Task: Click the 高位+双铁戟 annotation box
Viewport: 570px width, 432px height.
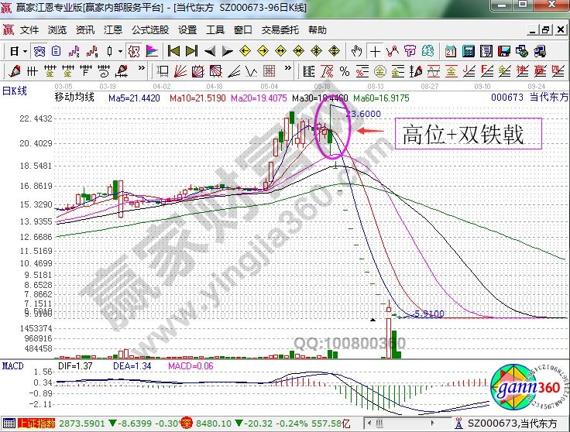Action: point(467,135)
